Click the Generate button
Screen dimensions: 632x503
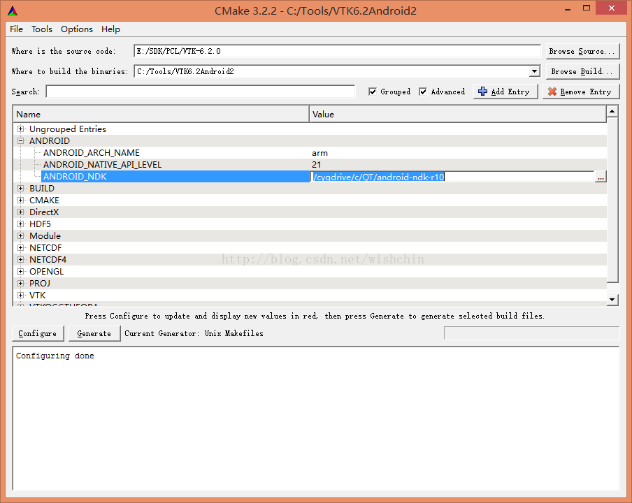(94, 333)
